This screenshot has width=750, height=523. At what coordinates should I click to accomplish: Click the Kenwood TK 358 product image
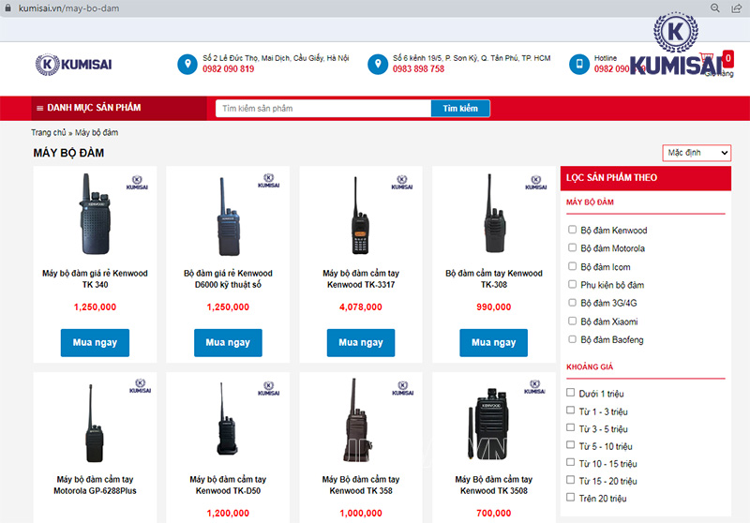coord(357,420)
